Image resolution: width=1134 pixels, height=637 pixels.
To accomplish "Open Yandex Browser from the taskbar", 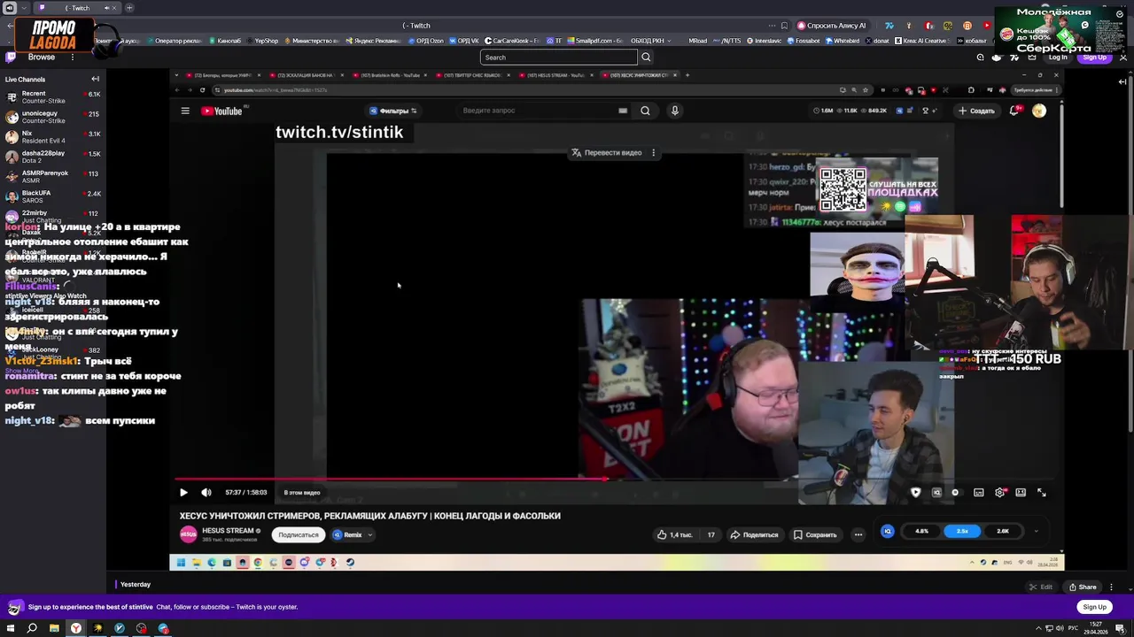I will (76, 628).
